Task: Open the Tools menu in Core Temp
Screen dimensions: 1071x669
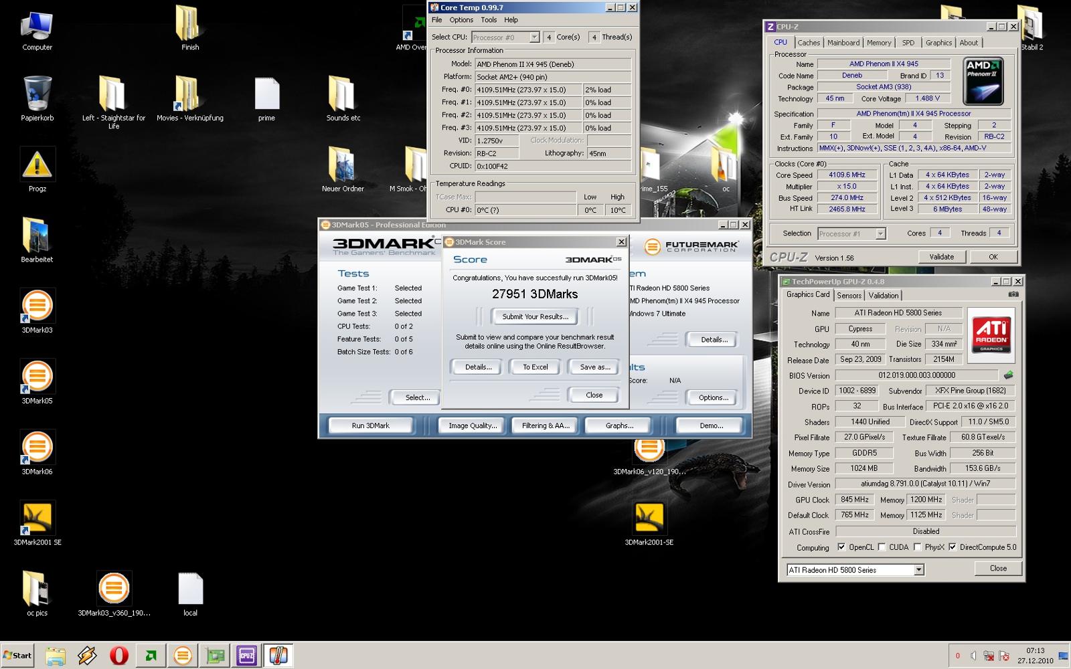Action: [x=489, y=20]
